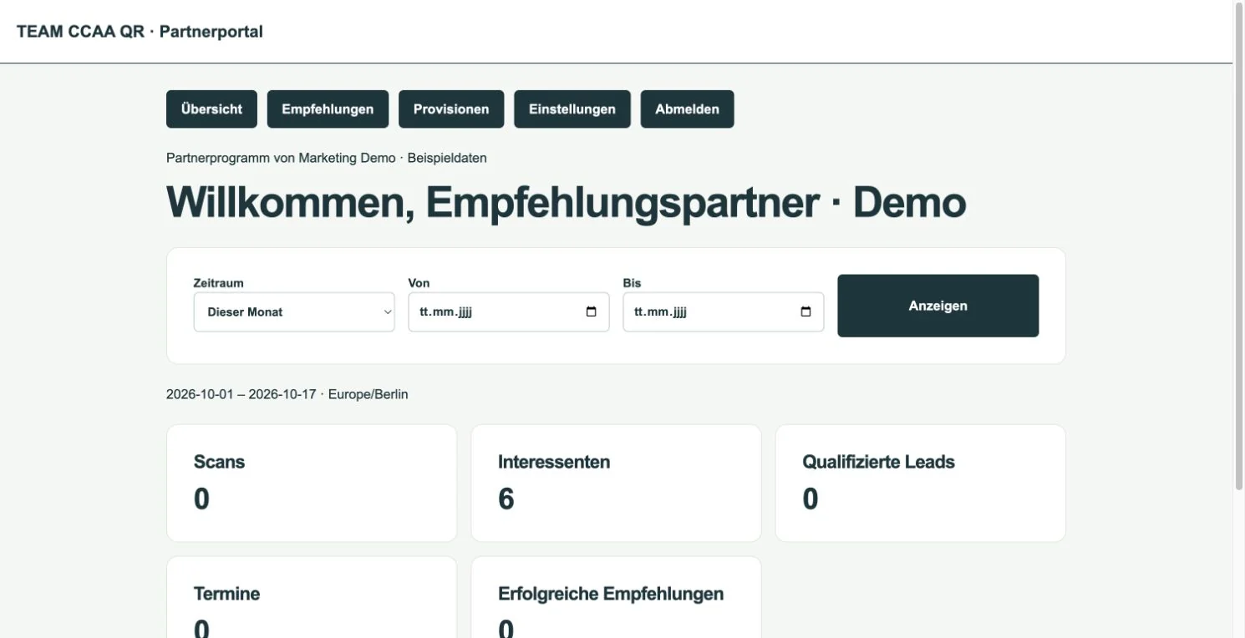Click the page's vertical scrollbar thumb
1245x638 pixels.
pyautogui.click(x=1239, y=246)
